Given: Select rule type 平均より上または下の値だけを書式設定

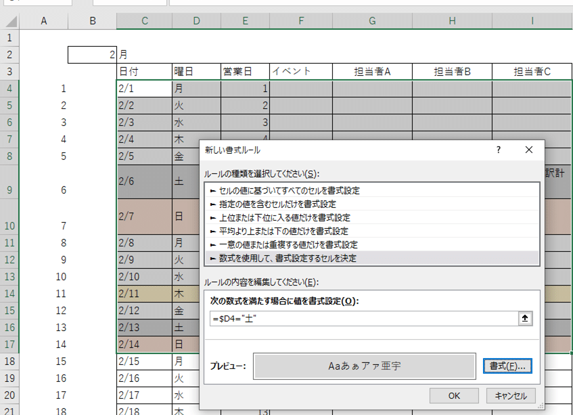Looking at the screenshot, I should click(x=372, y=231).
